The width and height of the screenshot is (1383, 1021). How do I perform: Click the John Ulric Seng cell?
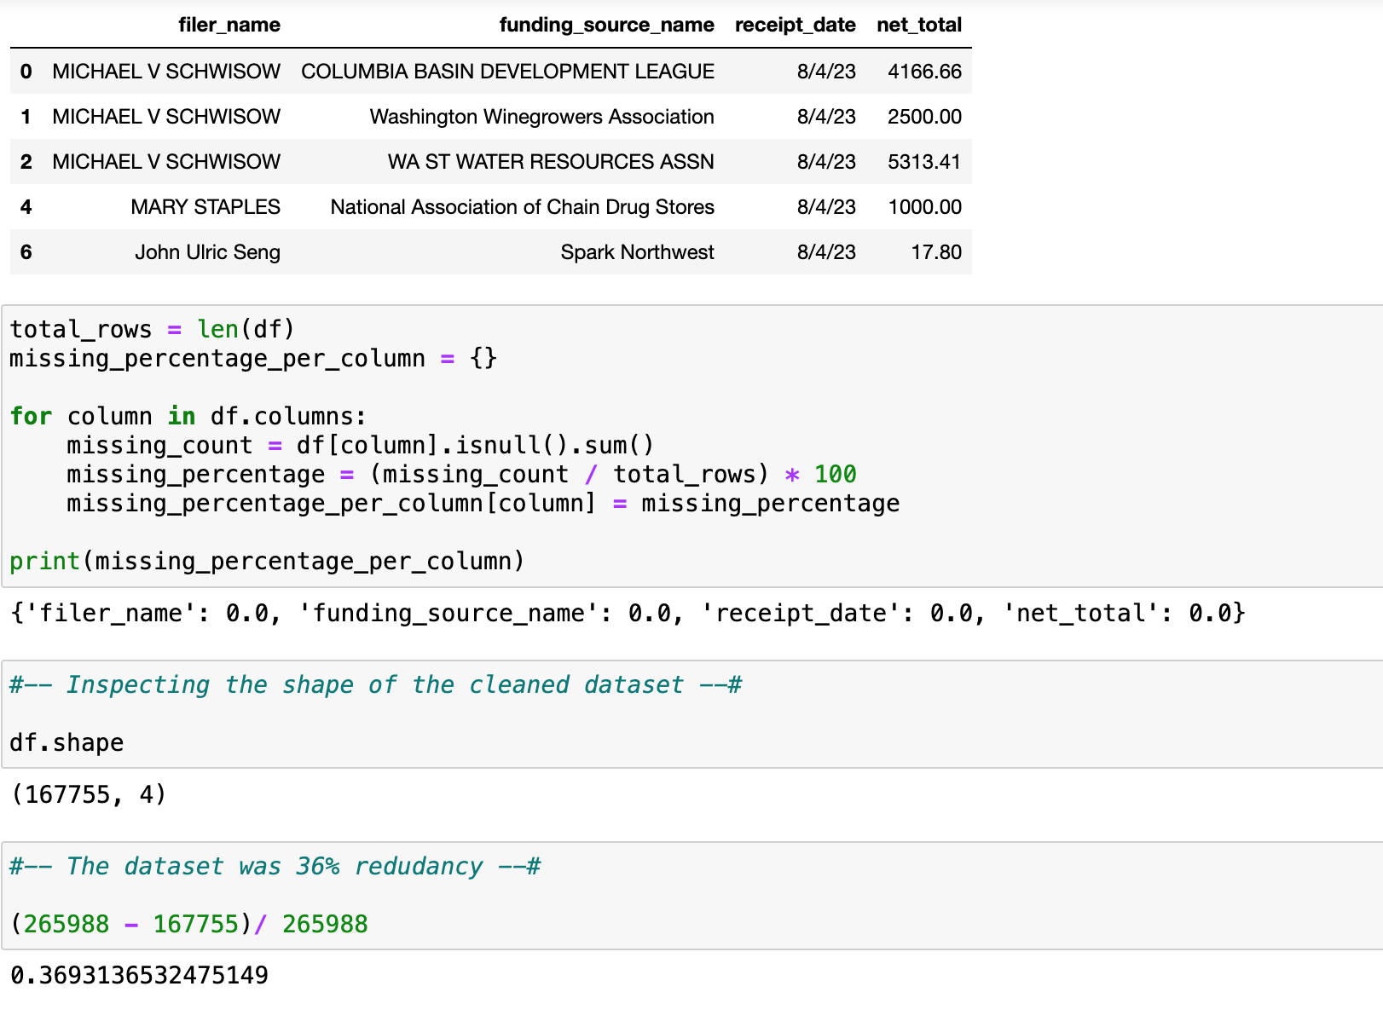click(x=207, y=252)
